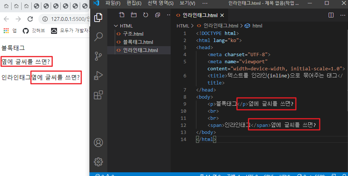
Task: Open the 선택 영역(S) menu
Action: coord(161,3)
